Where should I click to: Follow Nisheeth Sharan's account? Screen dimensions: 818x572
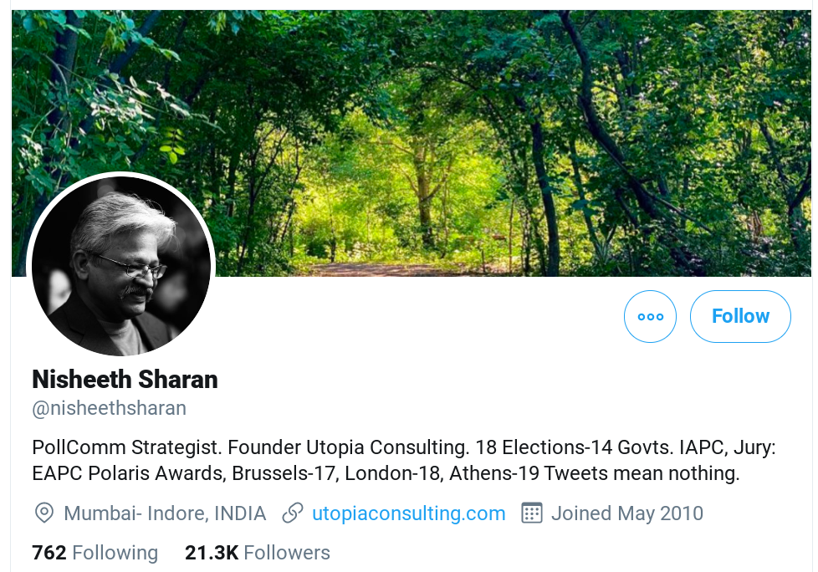[x=740, y=317]
